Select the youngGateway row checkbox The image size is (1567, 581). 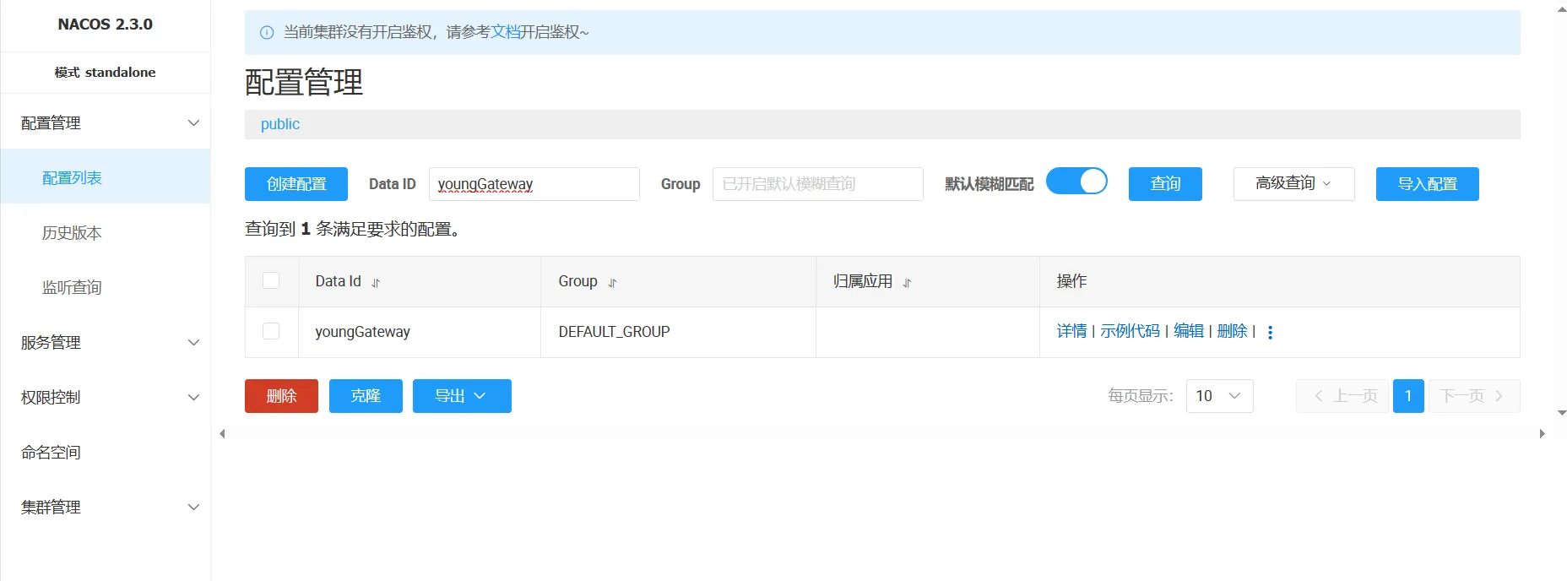[271, 331]
